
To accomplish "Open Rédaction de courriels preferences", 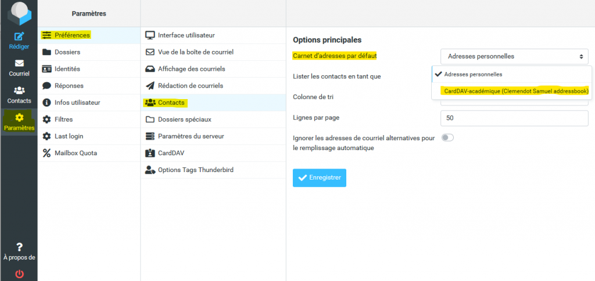I will click(x=191, y=86).
